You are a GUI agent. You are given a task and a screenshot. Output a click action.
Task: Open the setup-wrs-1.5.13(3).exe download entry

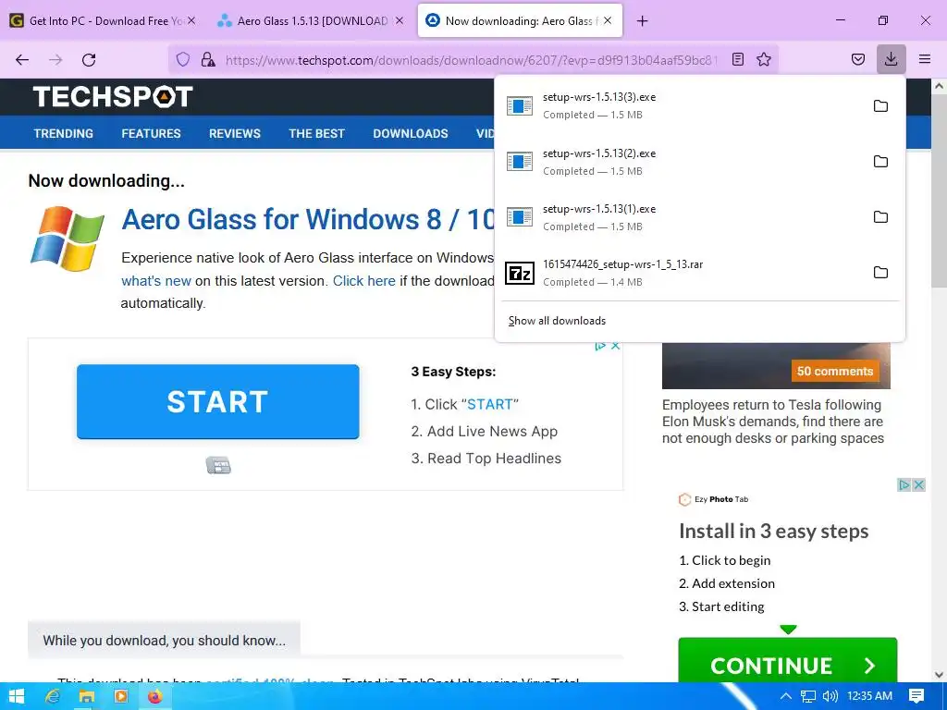[x=680, y=106]
